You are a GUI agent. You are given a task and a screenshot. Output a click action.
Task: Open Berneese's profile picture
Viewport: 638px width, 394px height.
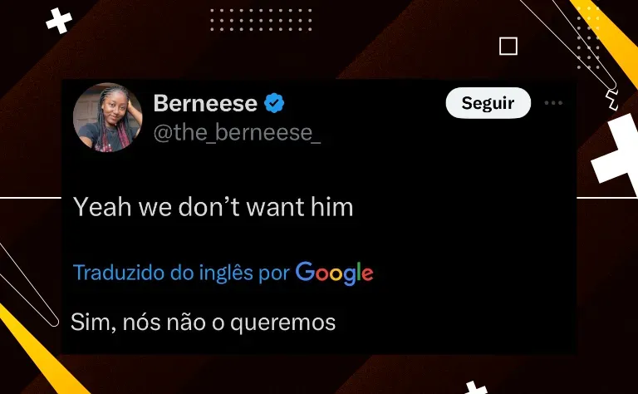coord(108,118)
